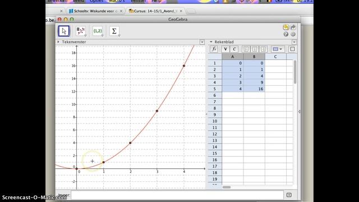Select the Sum sigma tool

coord(114,31)
